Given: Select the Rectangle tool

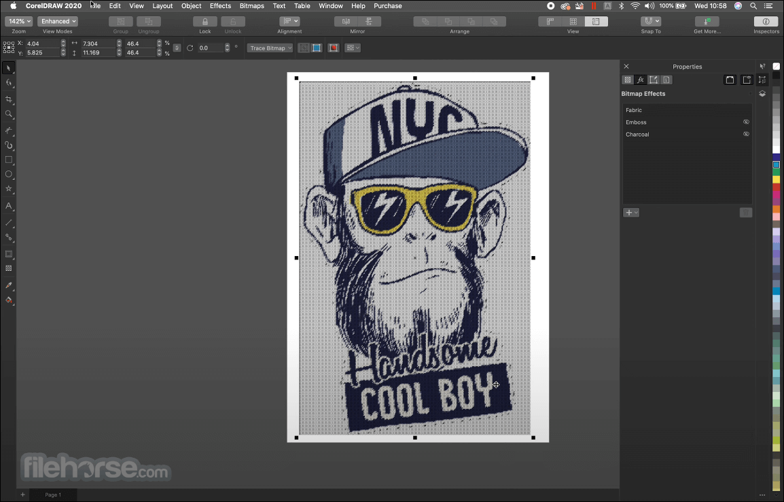Looking at the screenshot, I should [x=9, y=160].
